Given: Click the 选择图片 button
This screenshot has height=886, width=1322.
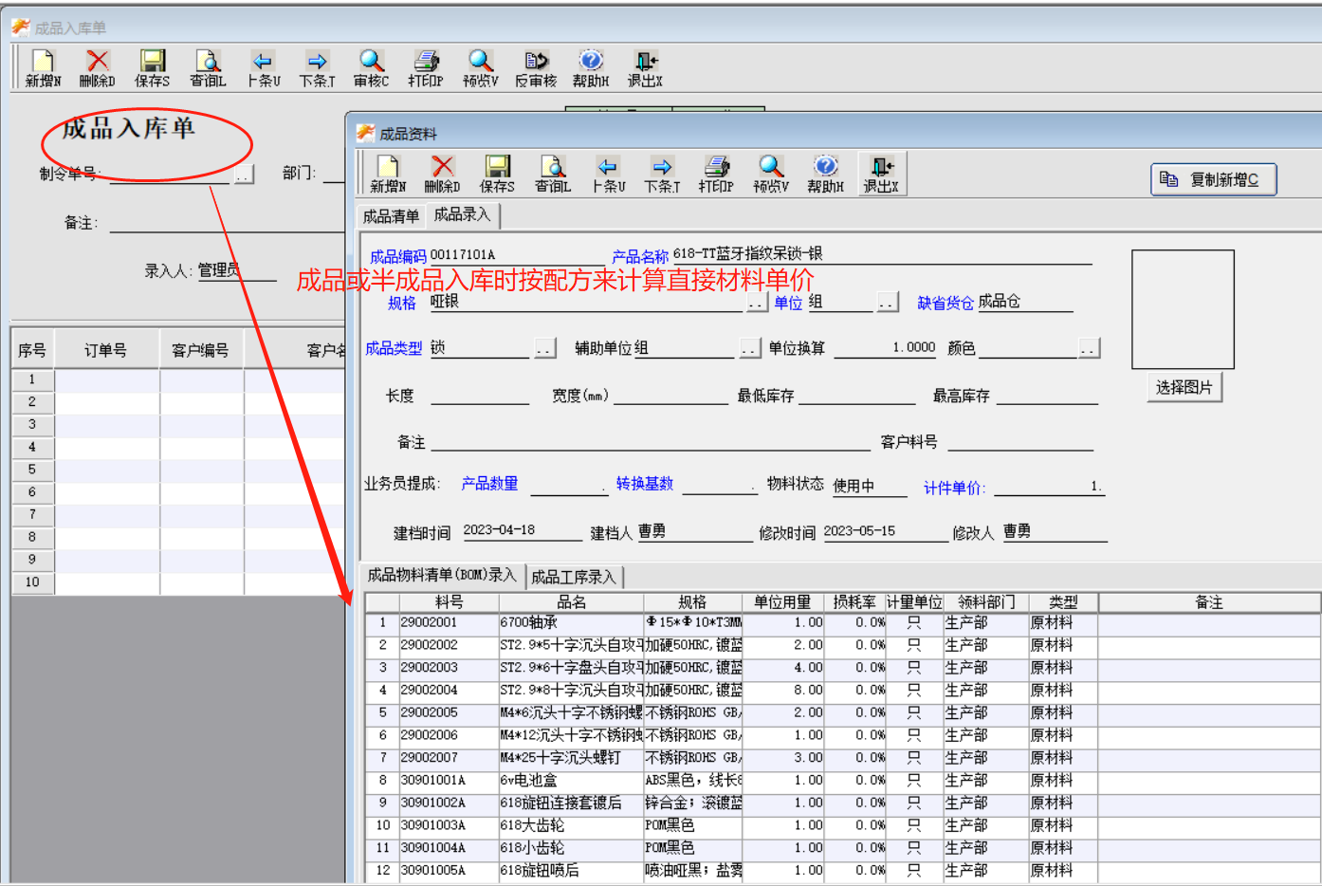Looking at the screenshot, I should [x=1184, y=387].
